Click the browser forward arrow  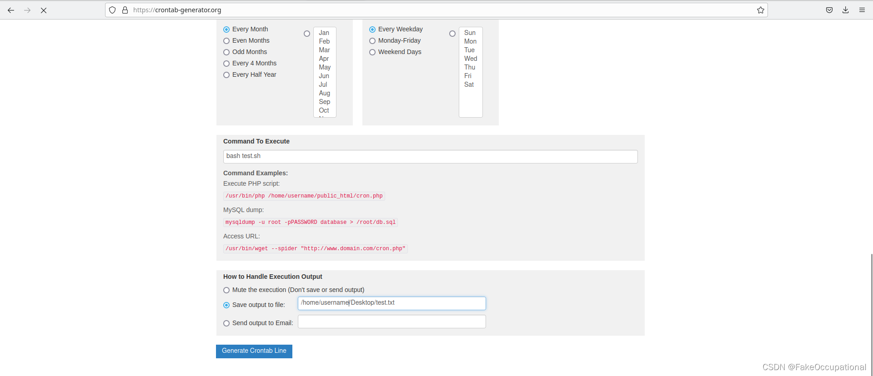pos(27,10)
